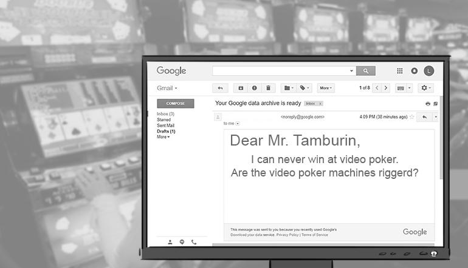Screen dimensions: 468x268
Task: Print the conversation with printer icon
Action: coord(428,104)
